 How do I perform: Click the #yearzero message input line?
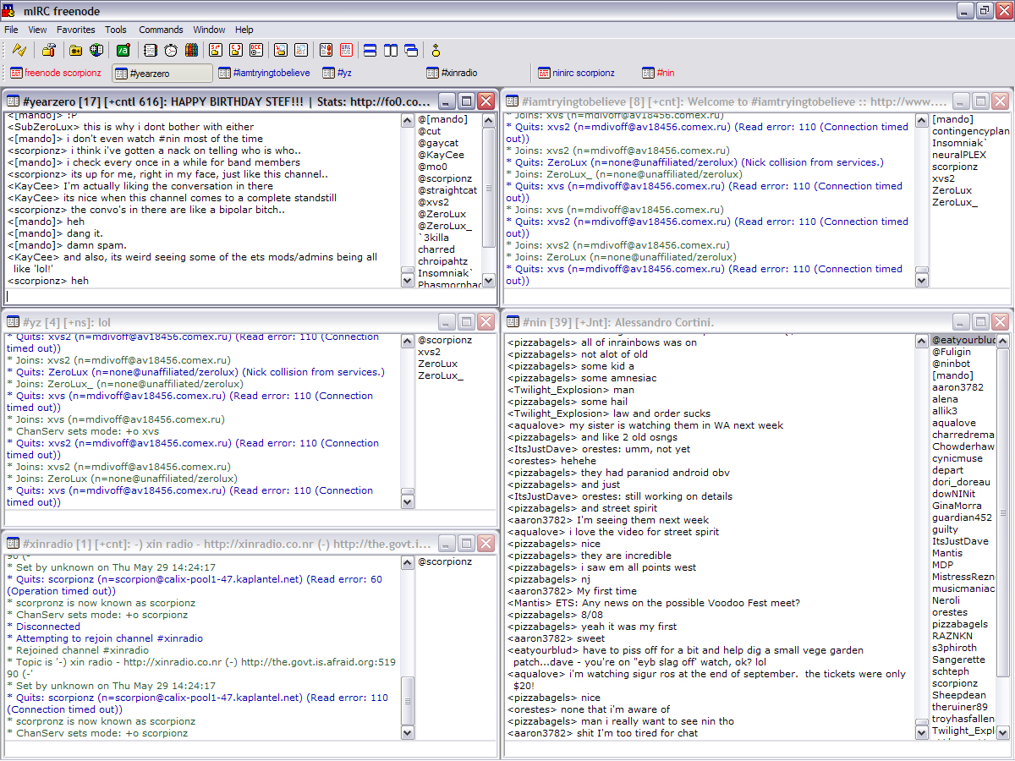tap(250, 296)
